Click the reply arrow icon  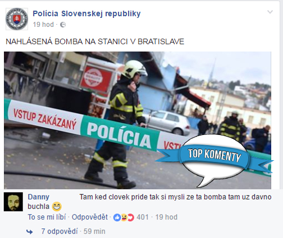(30, 232)
